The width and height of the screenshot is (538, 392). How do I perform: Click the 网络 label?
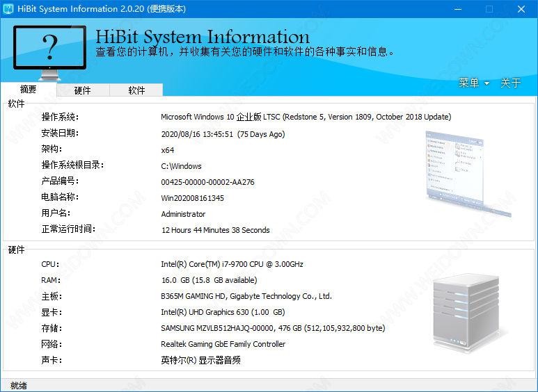pyautogui.click(x=52, y=344)
